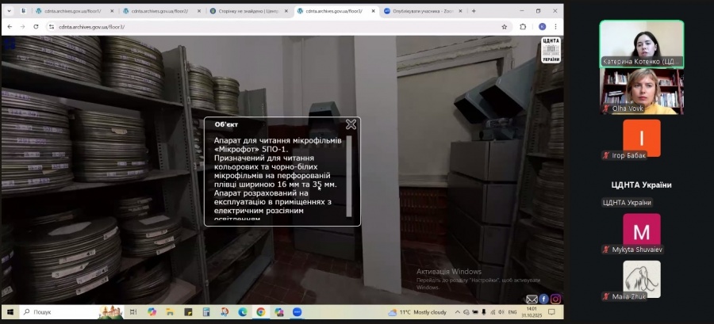Switch to the cdnta.archives.gov.ua/floor1/ tab
This screenshot has width=714, height=324.
pos(69,11)
